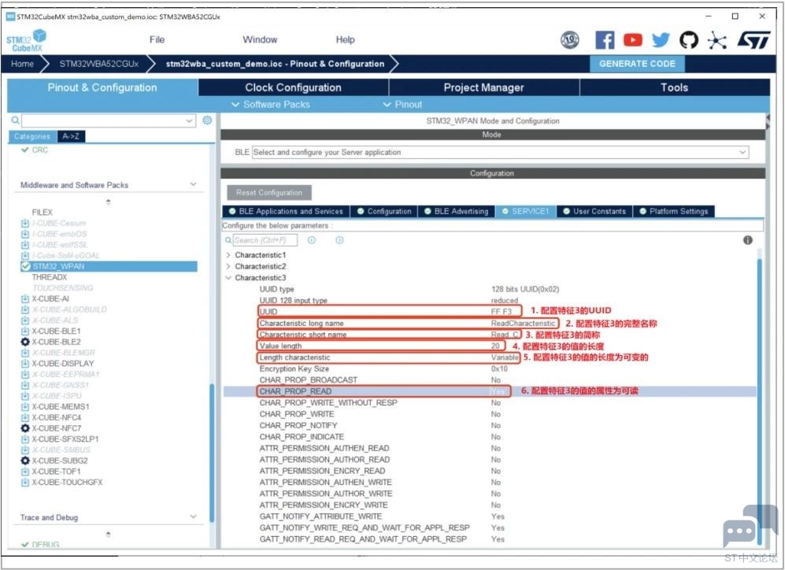Toggle ATTR_PERMISSION_ENCRY_WRITE value No
Viewport: 785px width, 570px height.
495,505
